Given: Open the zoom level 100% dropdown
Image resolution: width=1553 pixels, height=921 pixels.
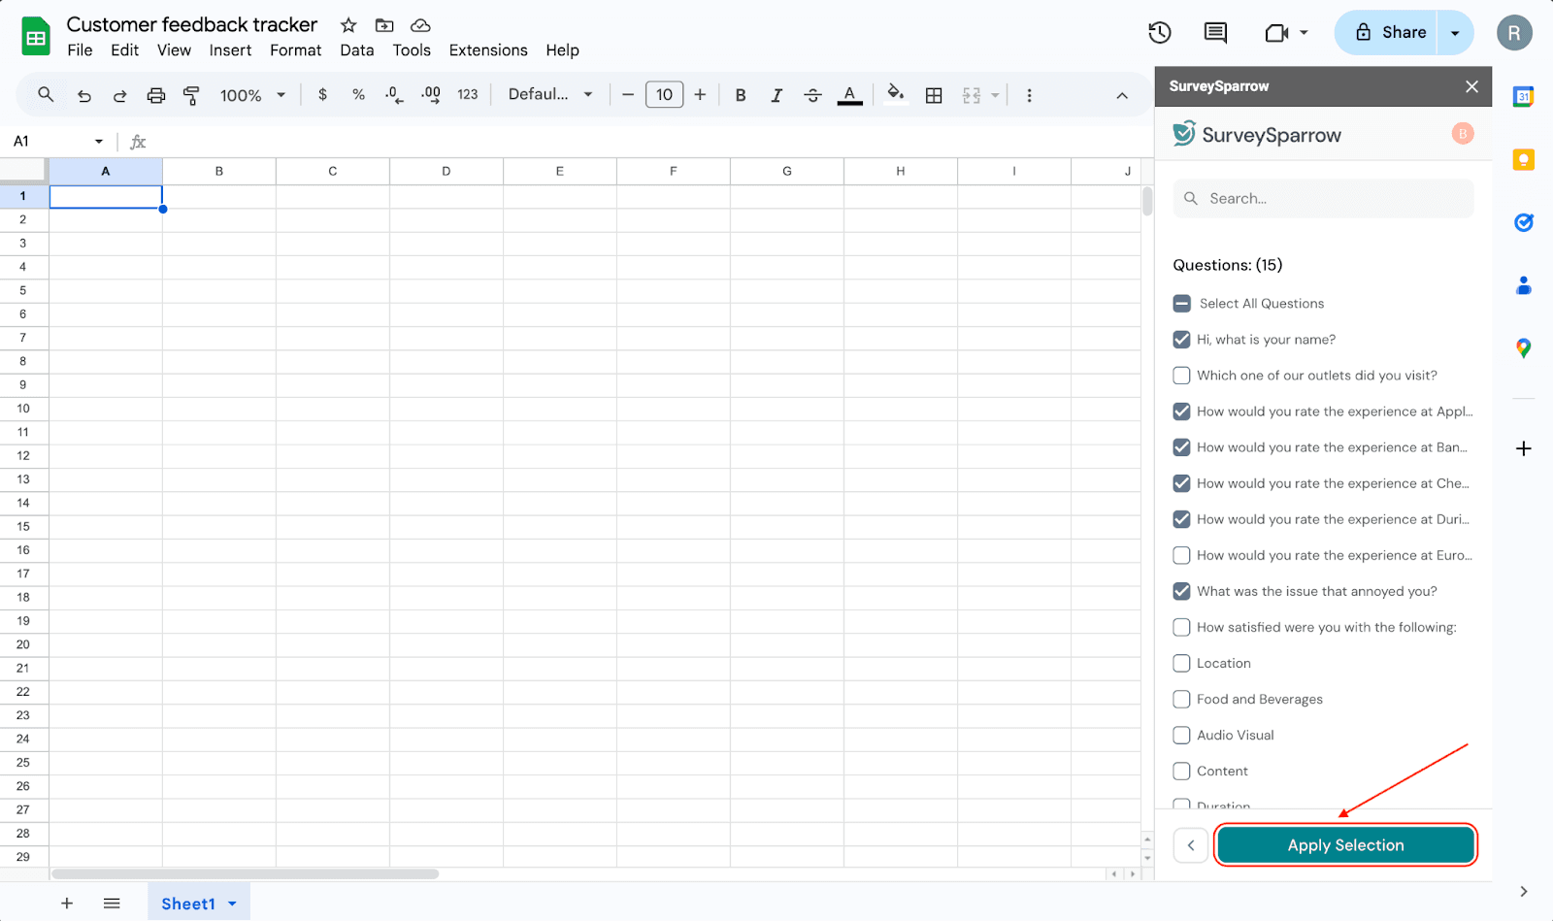Looking at the screenshot, I should pos(252,95).
